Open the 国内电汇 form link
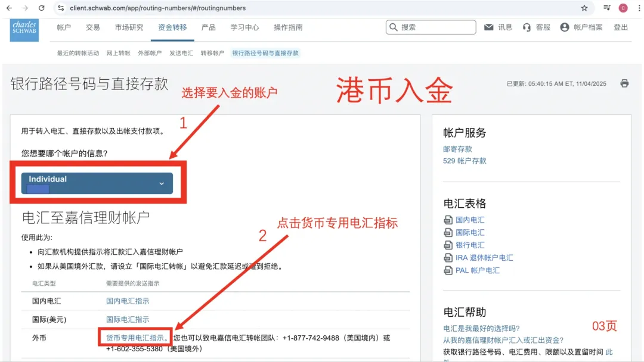Image resolution: width=644 pixels, height=362 pixels. (x=470, y=220)
